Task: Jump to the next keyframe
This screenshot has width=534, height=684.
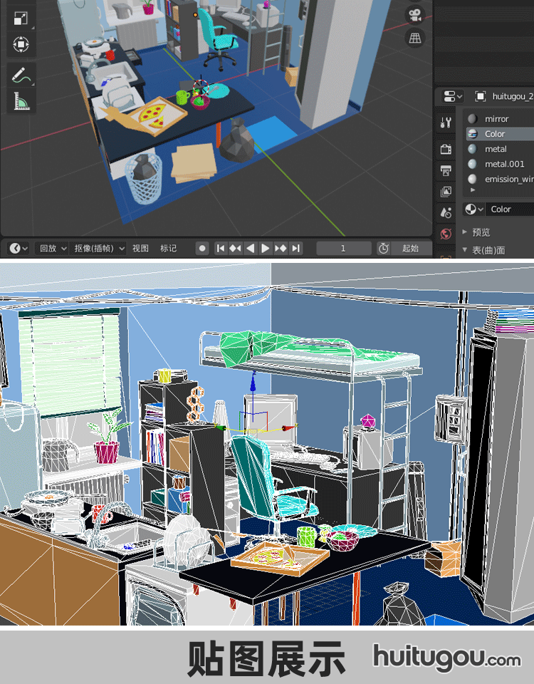Action: (x=281, y=248)
